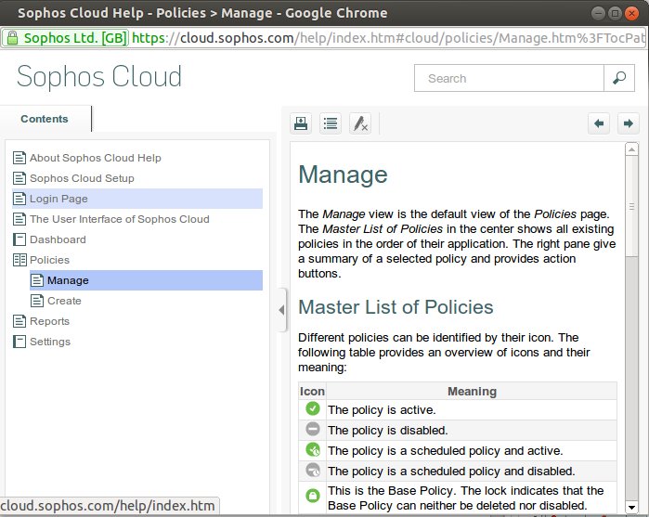649x517 pixels.
Task: Click into the Search input field
Action: point(509,78)
